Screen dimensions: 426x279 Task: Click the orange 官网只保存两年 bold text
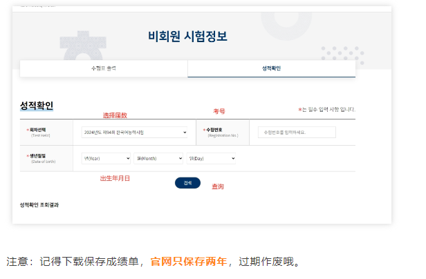coord(188,262)
